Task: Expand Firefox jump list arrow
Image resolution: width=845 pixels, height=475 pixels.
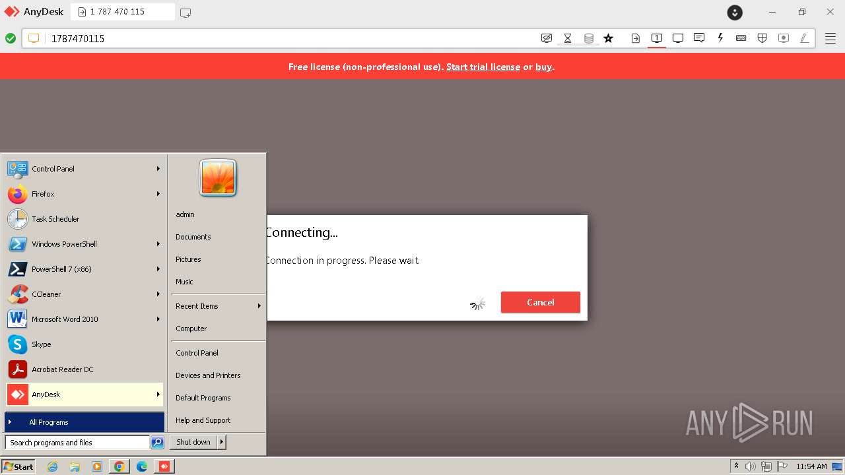Action: pyautogui.click(x=158, y=194)
